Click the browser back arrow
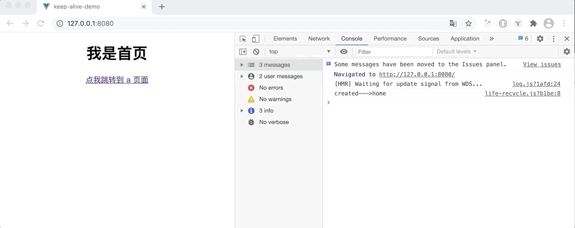The height and width of the screenshot is (228, 575). tap(10, 23)
